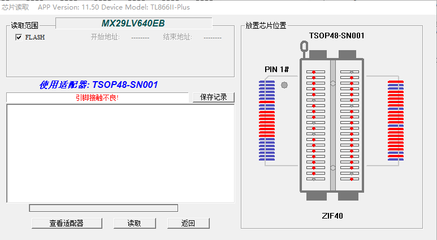Image resolution: width=437 pixels, height=240 pixels.
Task: Click inside the empty log text area
Action: pyautogui.click(x=120, y=153)
